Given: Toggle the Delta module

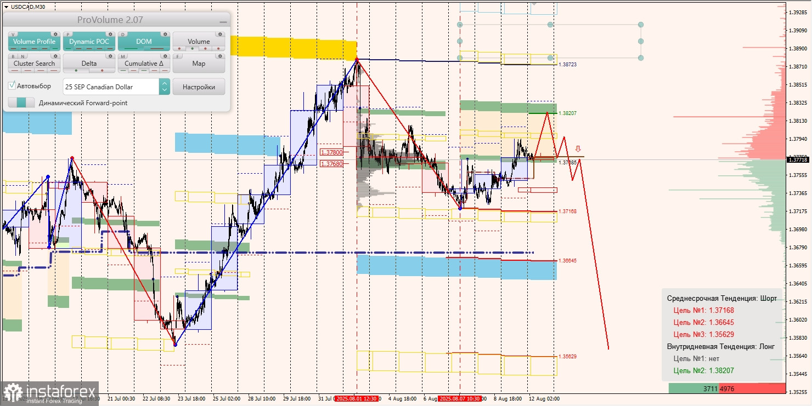Looking at the screenshot, I should 89,64.
